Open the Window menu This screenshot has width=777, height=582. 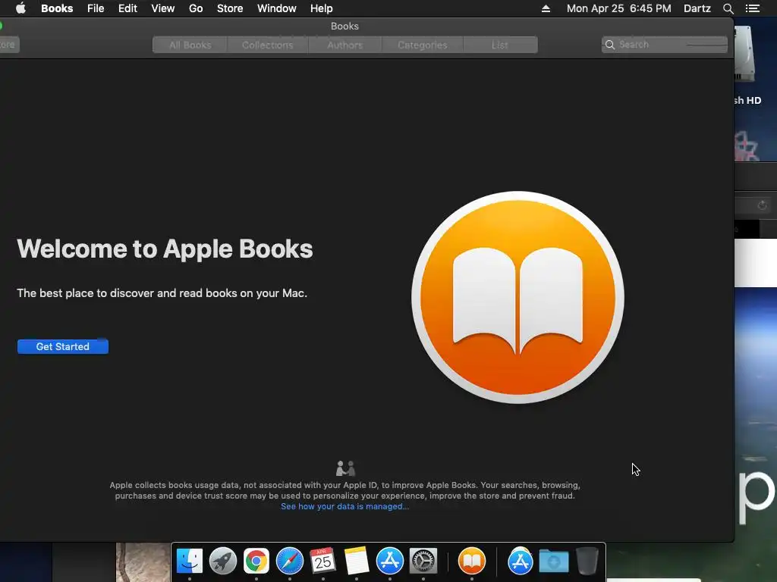[276, 8]
